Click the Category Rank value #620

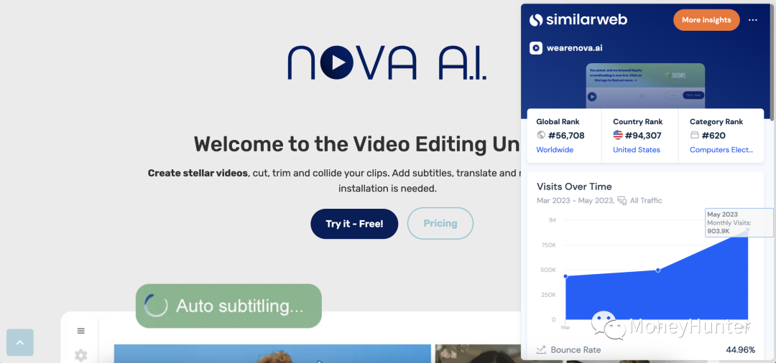pyautogui.click(x=713, y=136)
